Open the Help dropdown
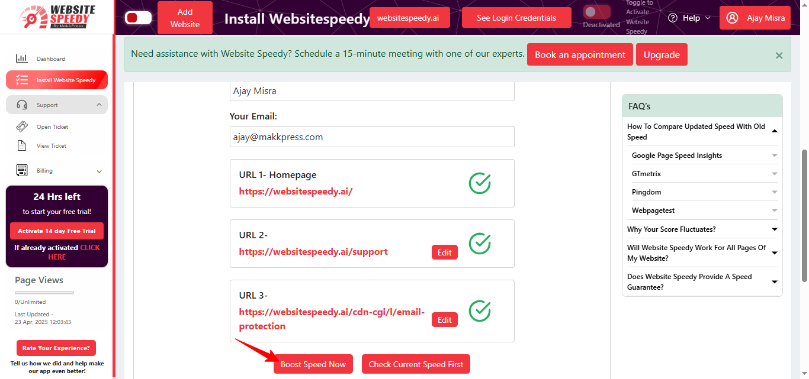 point(689,18)
